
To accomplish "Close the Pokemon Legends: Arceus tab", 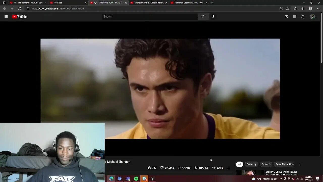I will (206, 3).
